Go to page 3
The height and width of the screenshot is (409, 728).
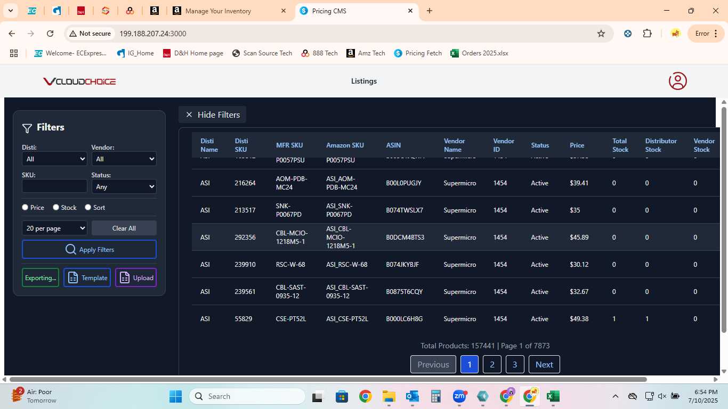coord(515,364)
